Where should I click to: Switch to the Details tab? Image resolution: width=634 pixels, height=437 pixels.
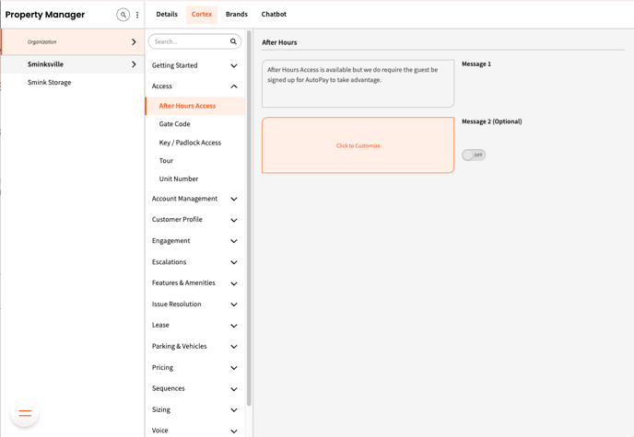(x=167, y=15)
